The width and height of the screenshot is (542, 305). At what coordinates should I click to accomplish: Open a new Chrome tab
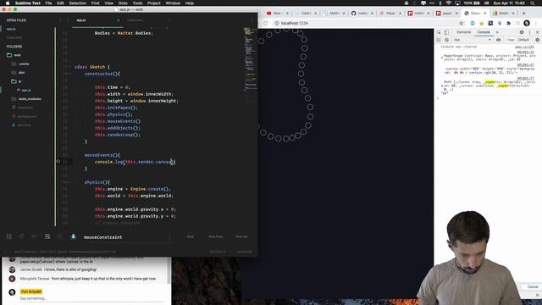tap(523, 14)
